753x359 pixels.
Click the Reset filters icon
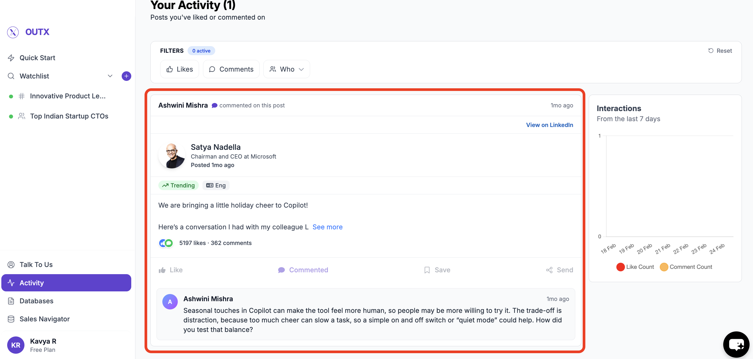point(710,51)
